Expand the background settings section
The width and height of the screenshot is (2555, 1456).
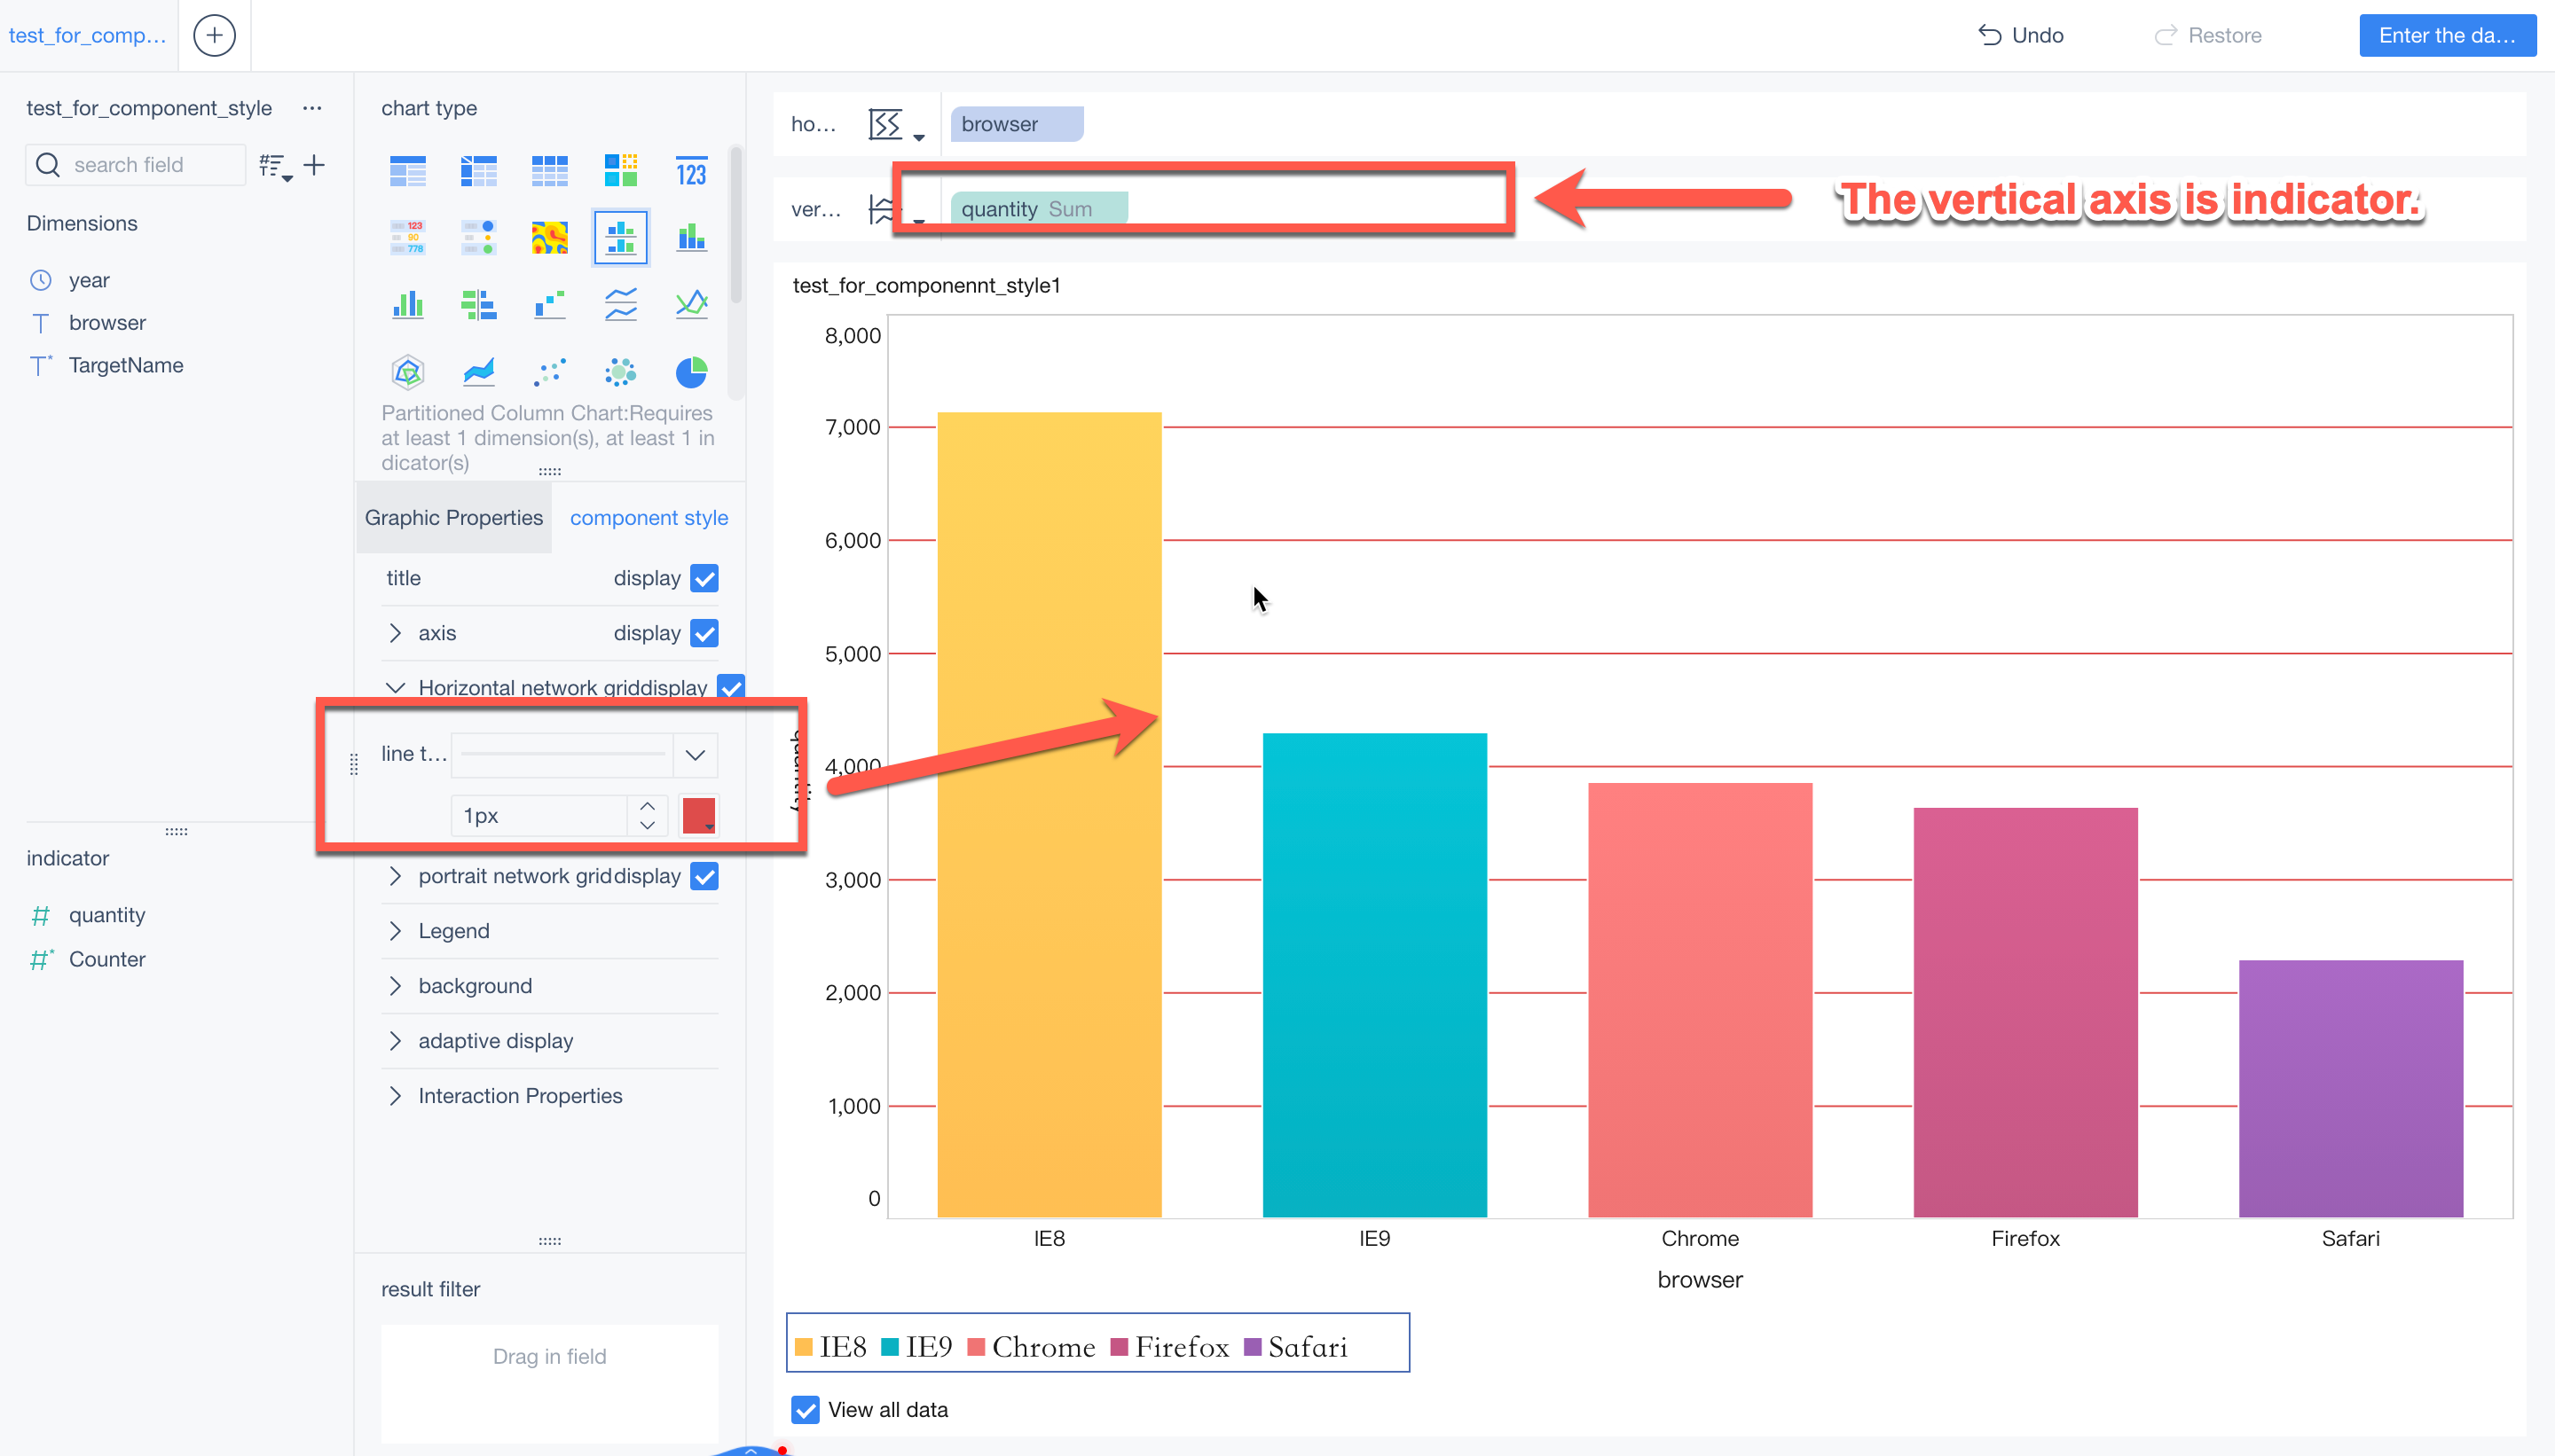point(395,986)
